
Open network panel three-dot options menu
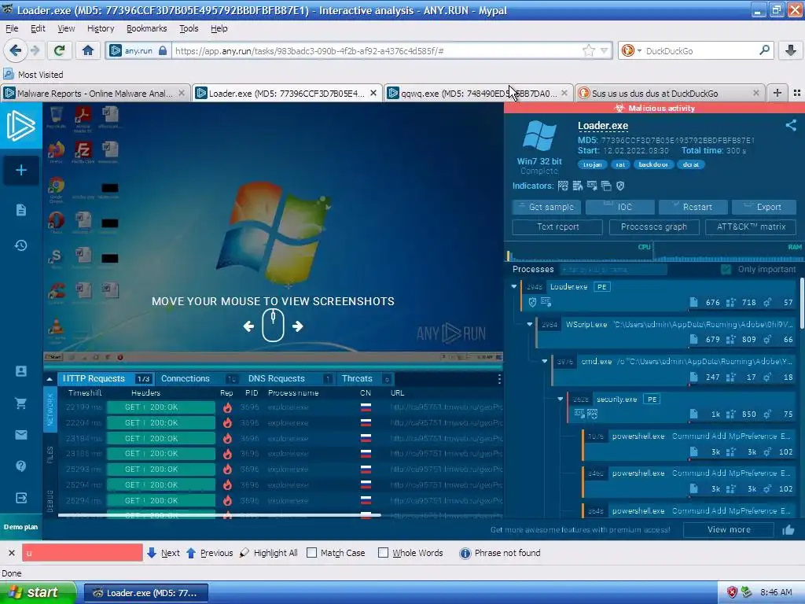point(499,379)
